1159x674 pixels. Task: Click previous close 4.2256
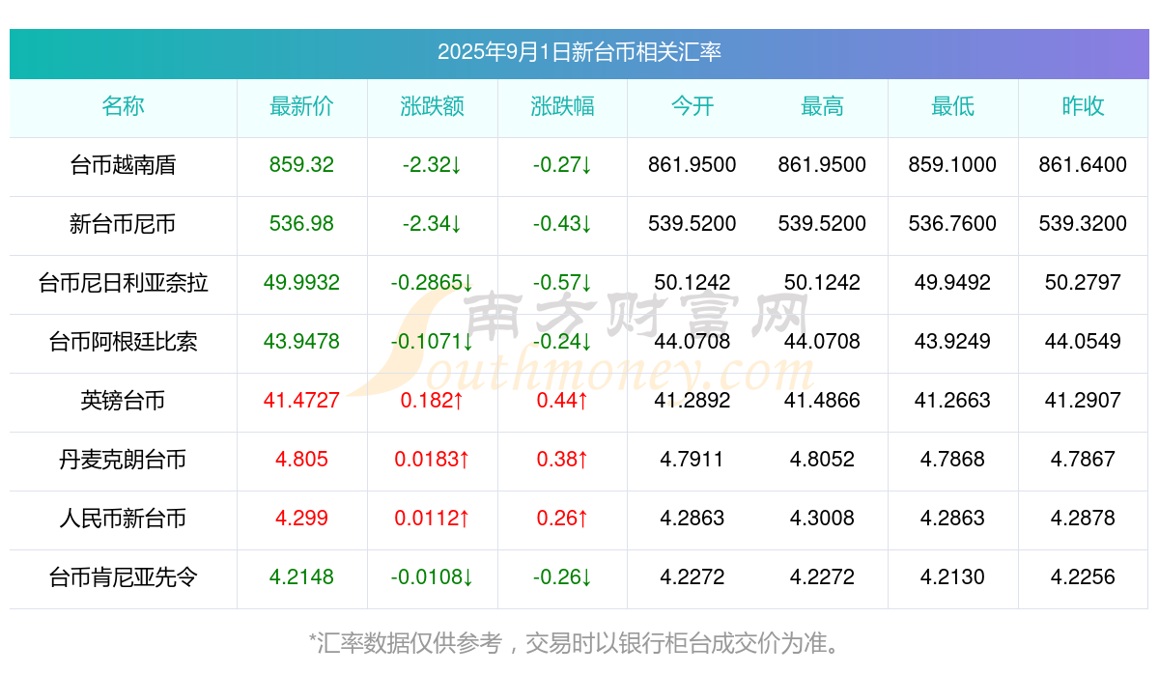pos(1083,577)
